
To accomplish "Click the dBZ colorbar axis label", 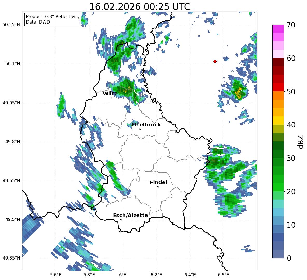I will pyautogui.click(x=301, y=142).
